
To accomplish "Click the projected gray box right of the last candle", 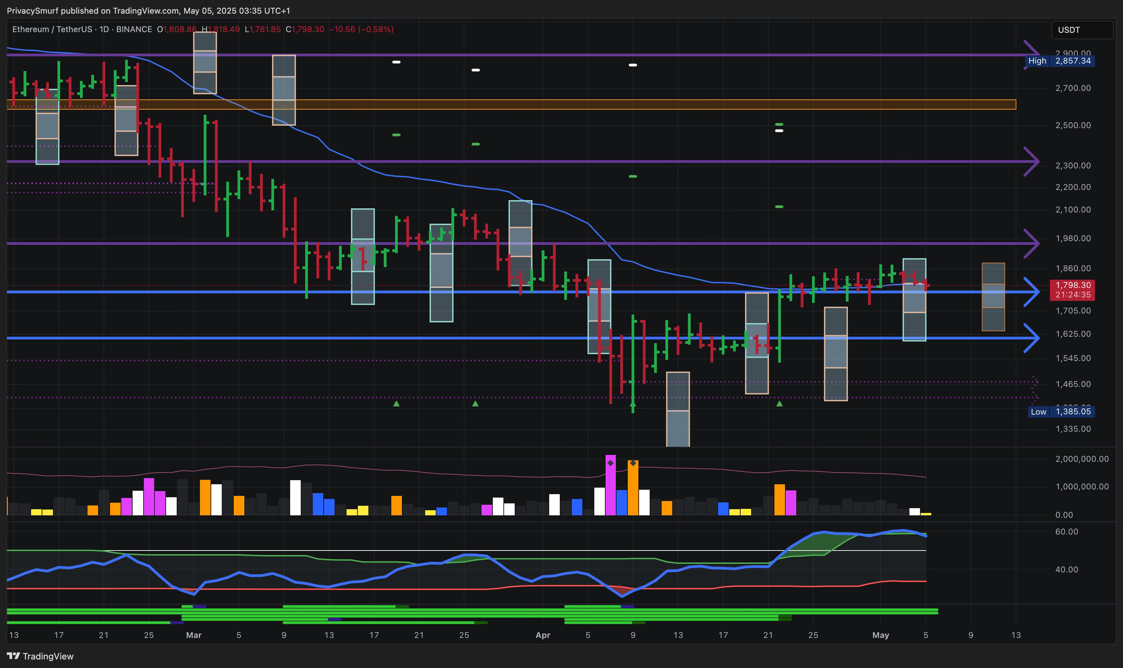I will point(993,297).
